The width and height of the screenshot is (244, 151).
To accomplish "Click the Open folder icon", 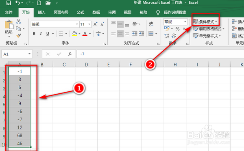I will (x=48, y=3).
